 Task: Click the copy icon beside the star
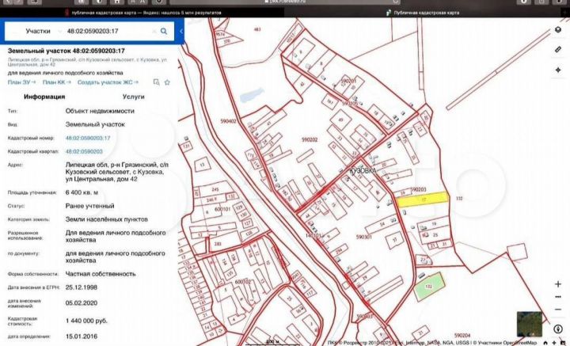(x=156, y=82)
